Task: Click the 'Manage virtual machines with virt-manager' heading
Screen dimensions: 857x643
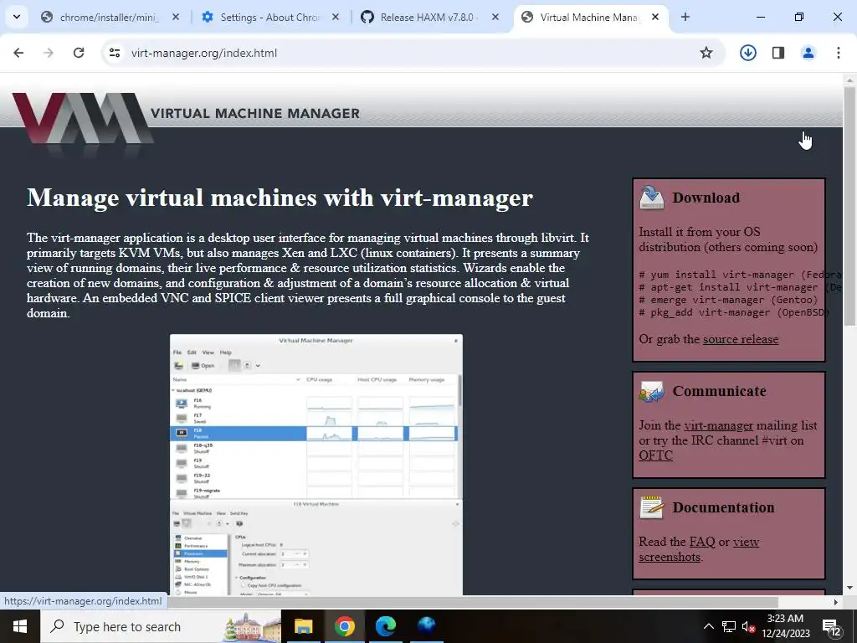Action: point(280,198)
